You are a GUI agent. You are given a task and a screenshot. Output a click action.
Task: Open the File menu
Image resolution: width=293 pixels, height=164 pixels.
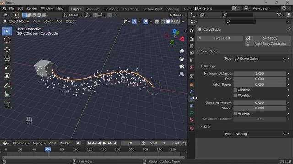pos(11,9)
